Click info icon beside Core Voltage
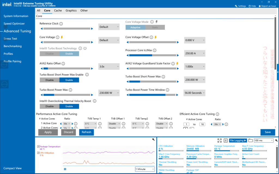The width and height of the screenshot is (279, 174). pos(57,37)
